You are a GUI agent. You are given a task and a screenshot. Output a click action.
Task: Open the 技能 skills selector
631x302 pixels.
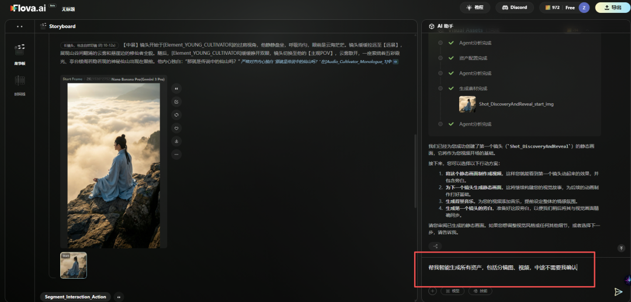(480, 291)
